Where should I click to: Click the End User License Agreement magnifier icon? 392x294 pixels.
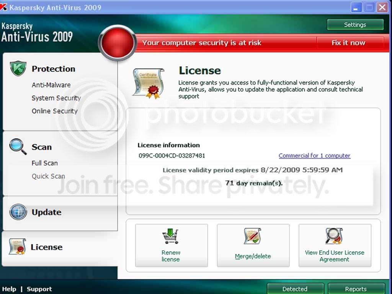click(x=334, y=236)
